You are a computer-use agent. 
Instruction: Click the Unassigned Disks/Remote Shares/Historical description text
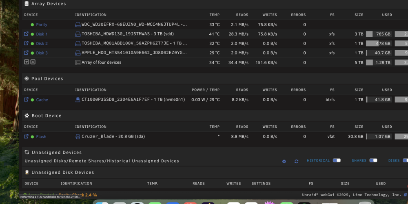pos(102,161)
